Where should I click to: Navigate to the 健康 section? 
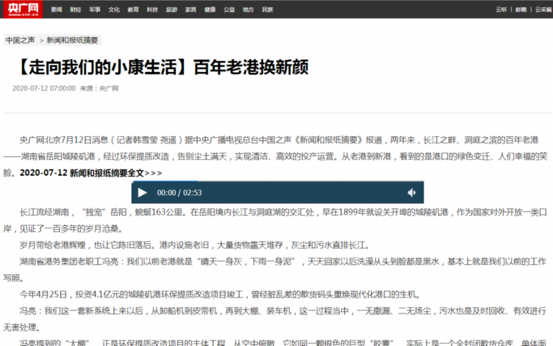(x=210, y=9)
